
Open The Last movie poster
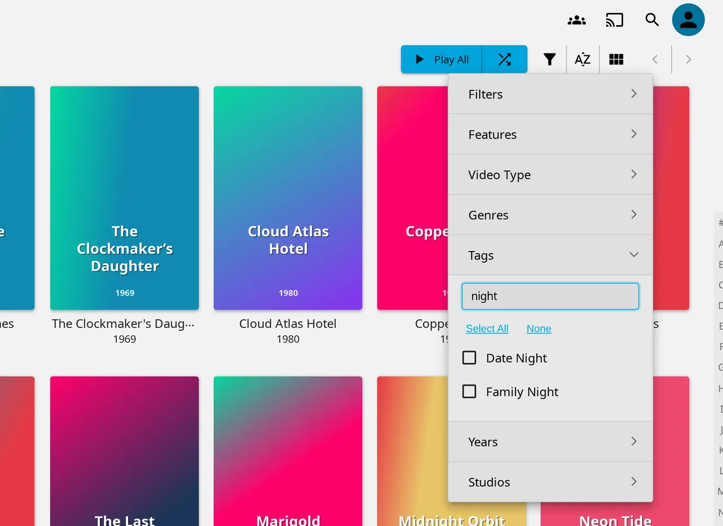click(124, 451)
